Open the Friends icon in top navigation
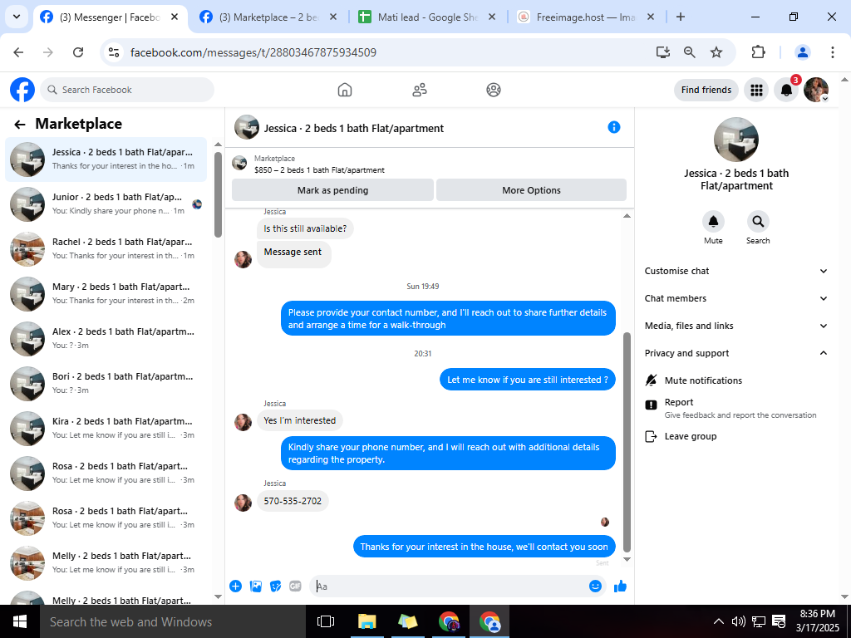Viewport: 851px width, 638px height. pos(419,90)
